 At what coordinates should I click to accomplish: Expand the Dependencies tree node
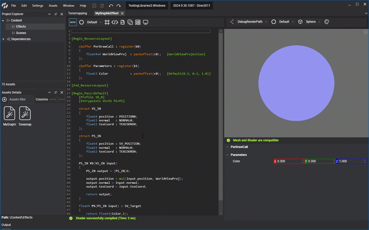coord(3,39)
